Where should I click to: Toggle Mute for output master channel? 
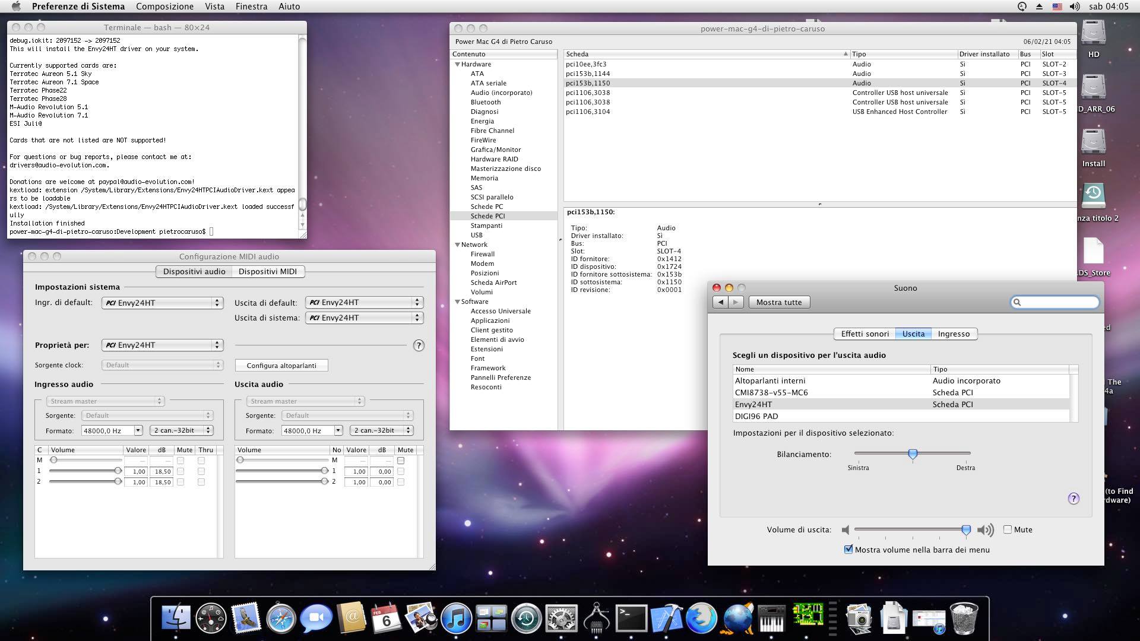coord(401,461)
